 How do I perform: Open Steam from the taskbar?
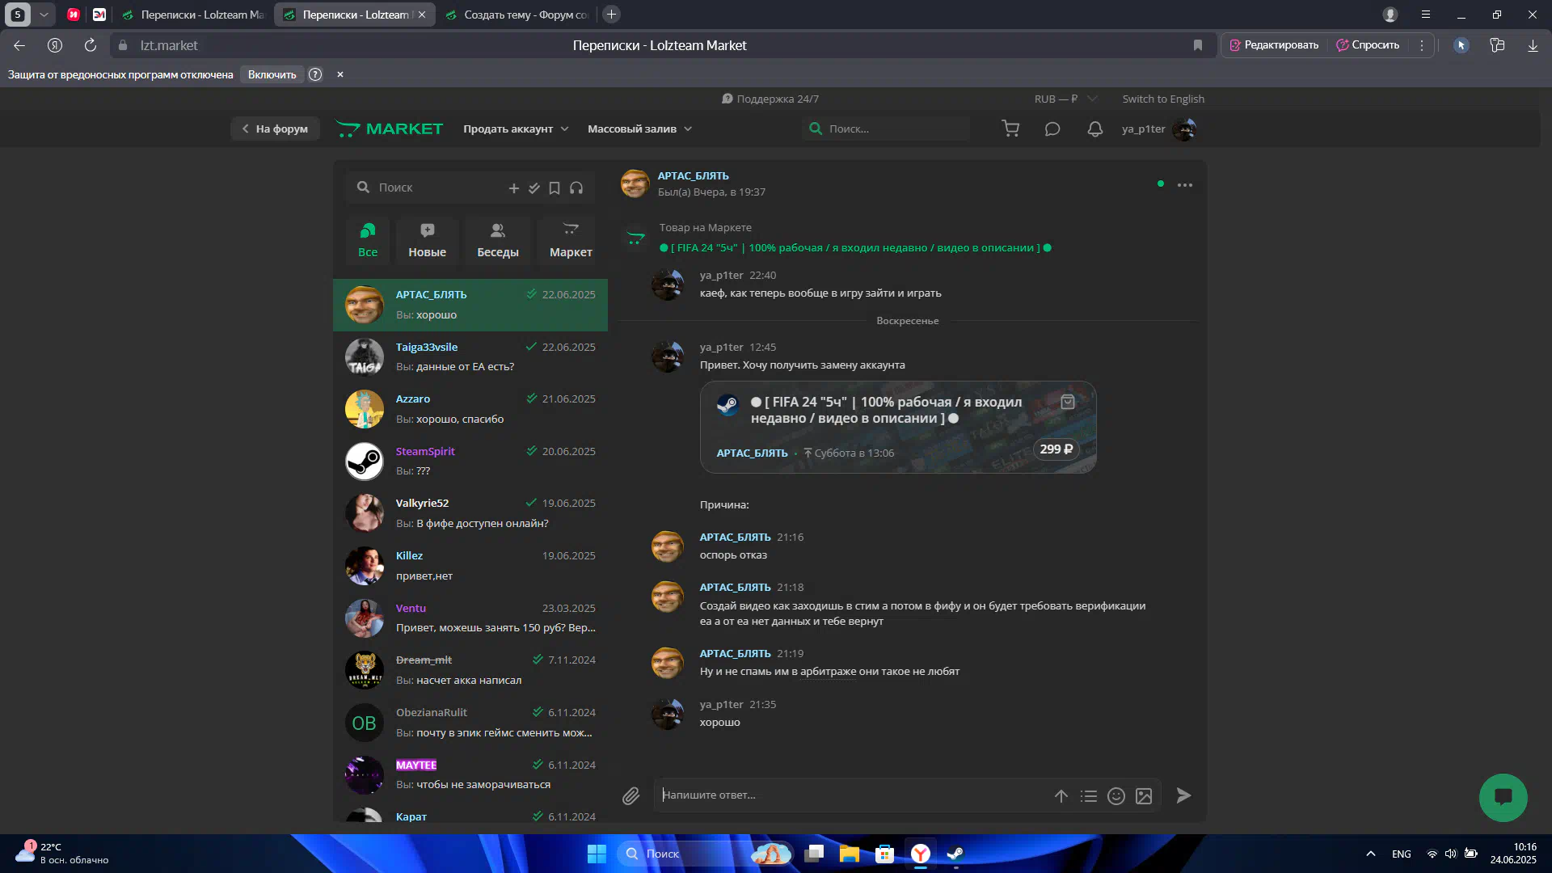click(955, 854)
